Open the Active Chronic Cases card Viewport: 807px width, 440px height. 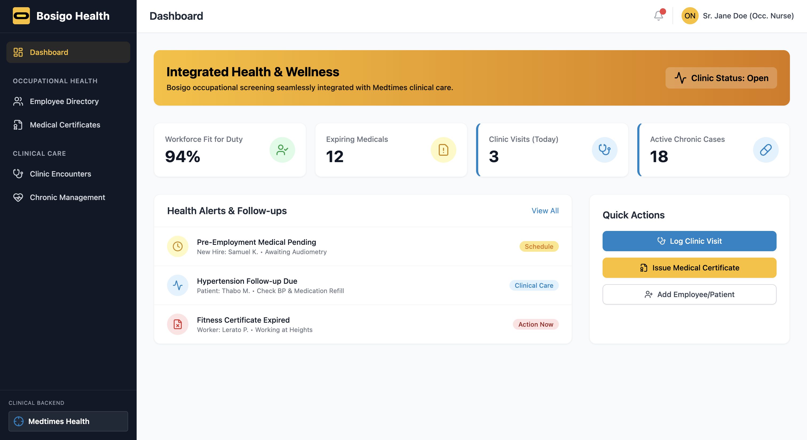713,150
